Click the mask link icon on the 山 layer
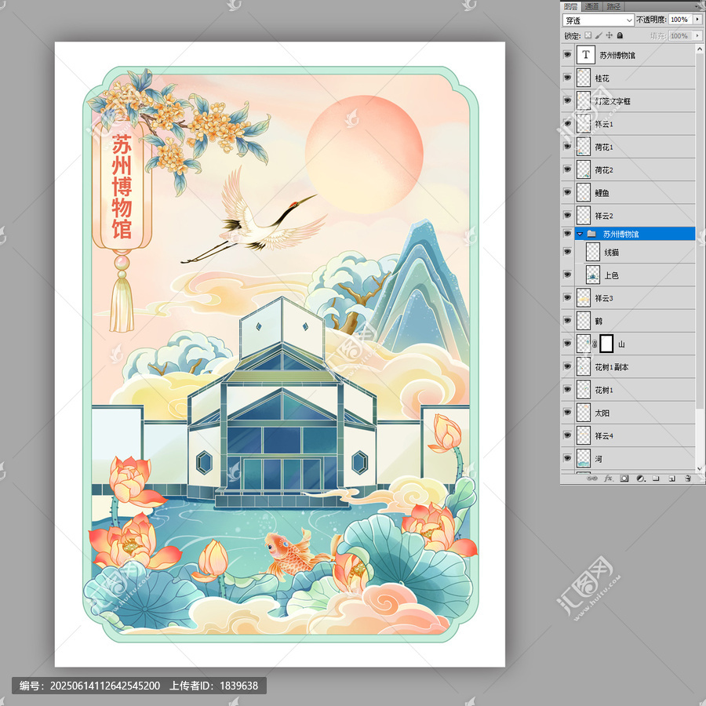Screen dimensions: 706x706 [x=595, y=344]
